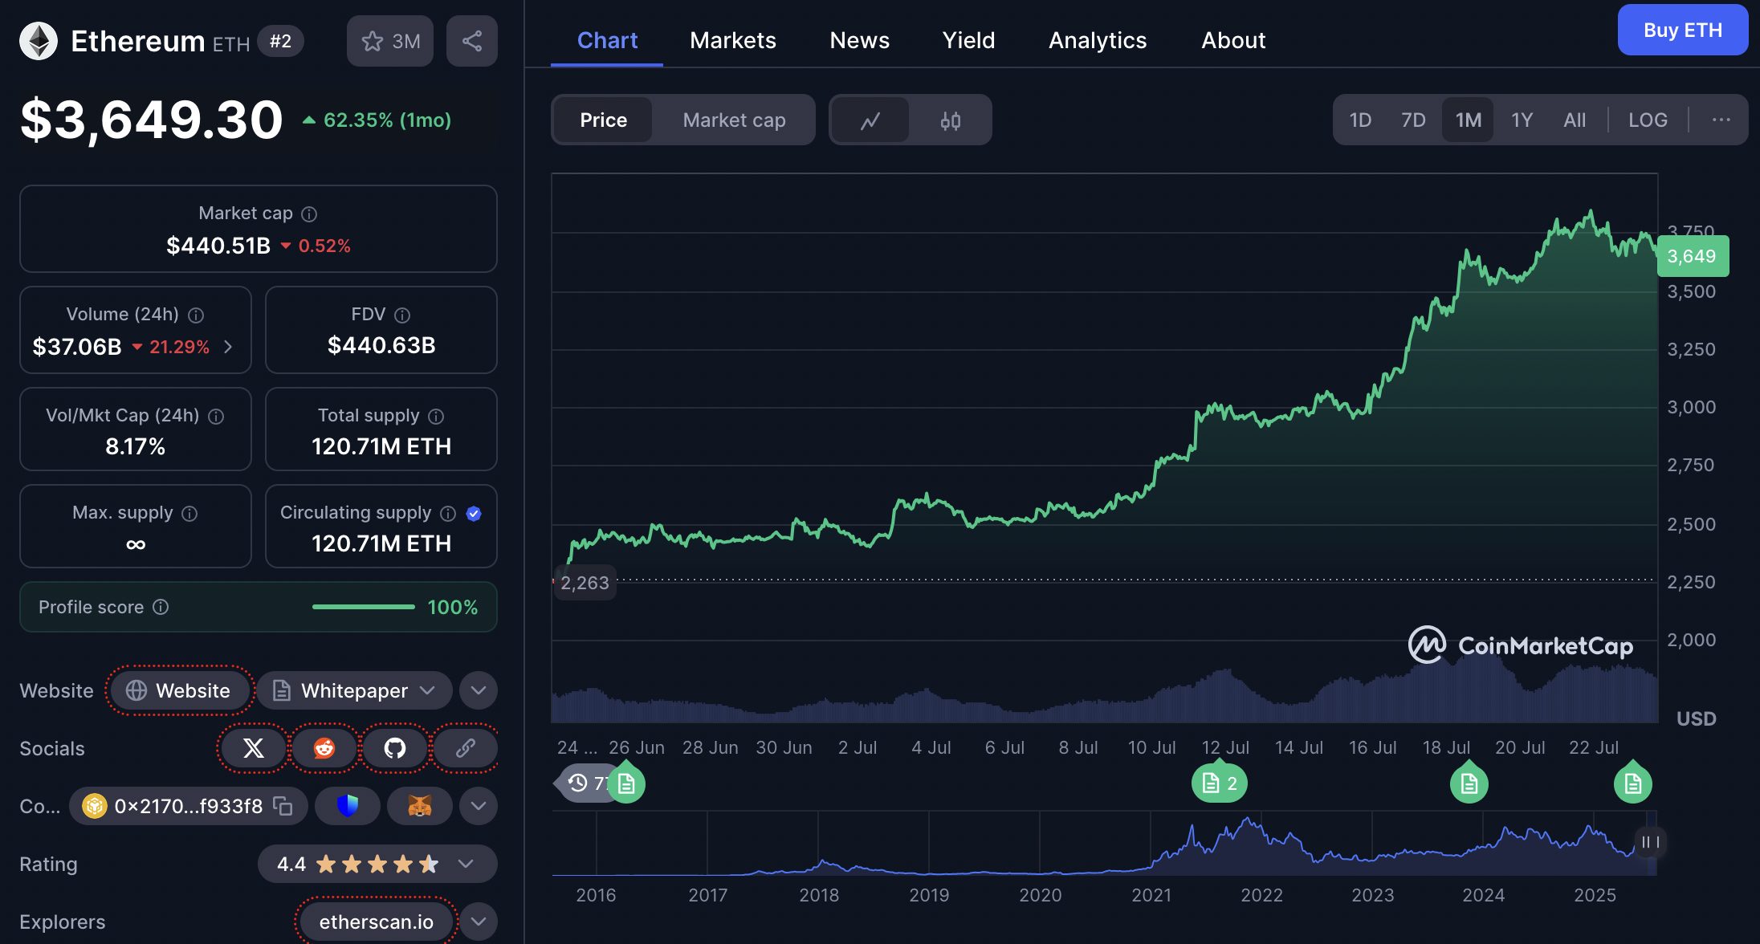Screen dimensions: 1760x944
Task: Open the Chart tab
Action: (607, 40)
